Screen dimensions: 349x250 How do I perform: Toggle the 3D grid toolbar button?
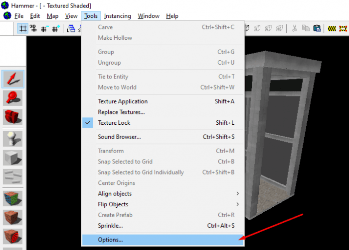(x=33, y=29)
